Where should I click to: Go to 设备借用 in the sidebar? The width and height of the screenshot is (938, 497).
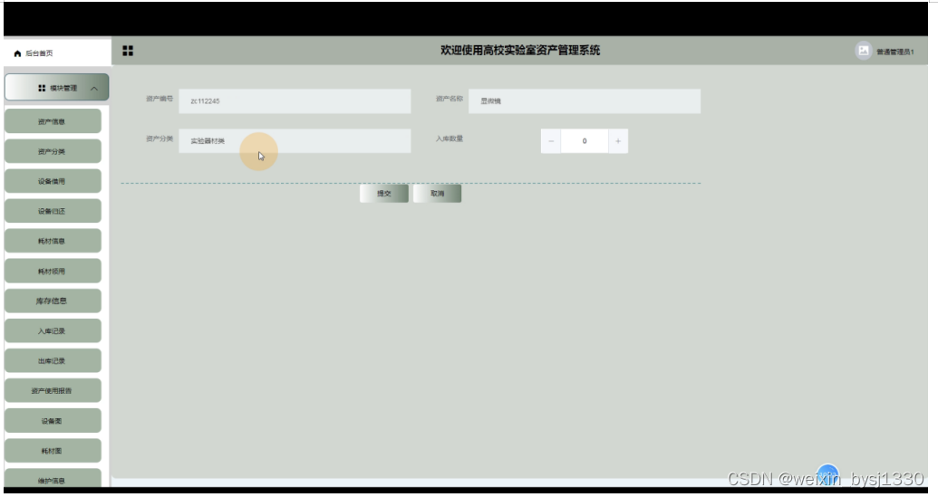click(x=53, y=181)
